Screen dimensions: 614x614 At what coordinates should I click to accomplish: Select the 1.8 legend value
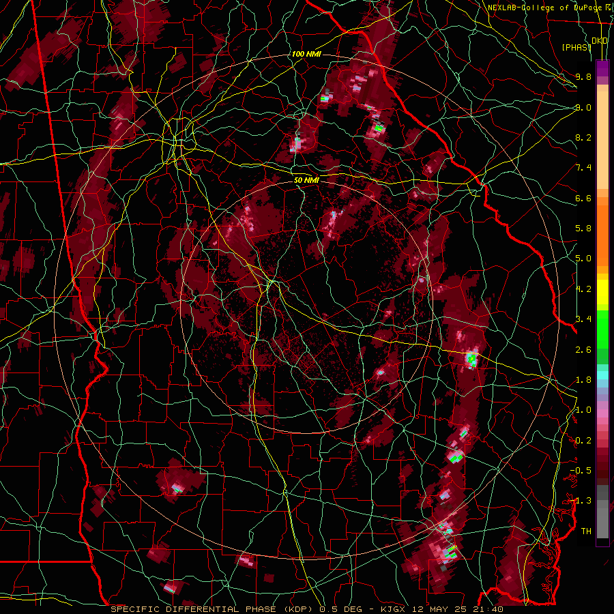pyautogui.click(x=583, y=380)
